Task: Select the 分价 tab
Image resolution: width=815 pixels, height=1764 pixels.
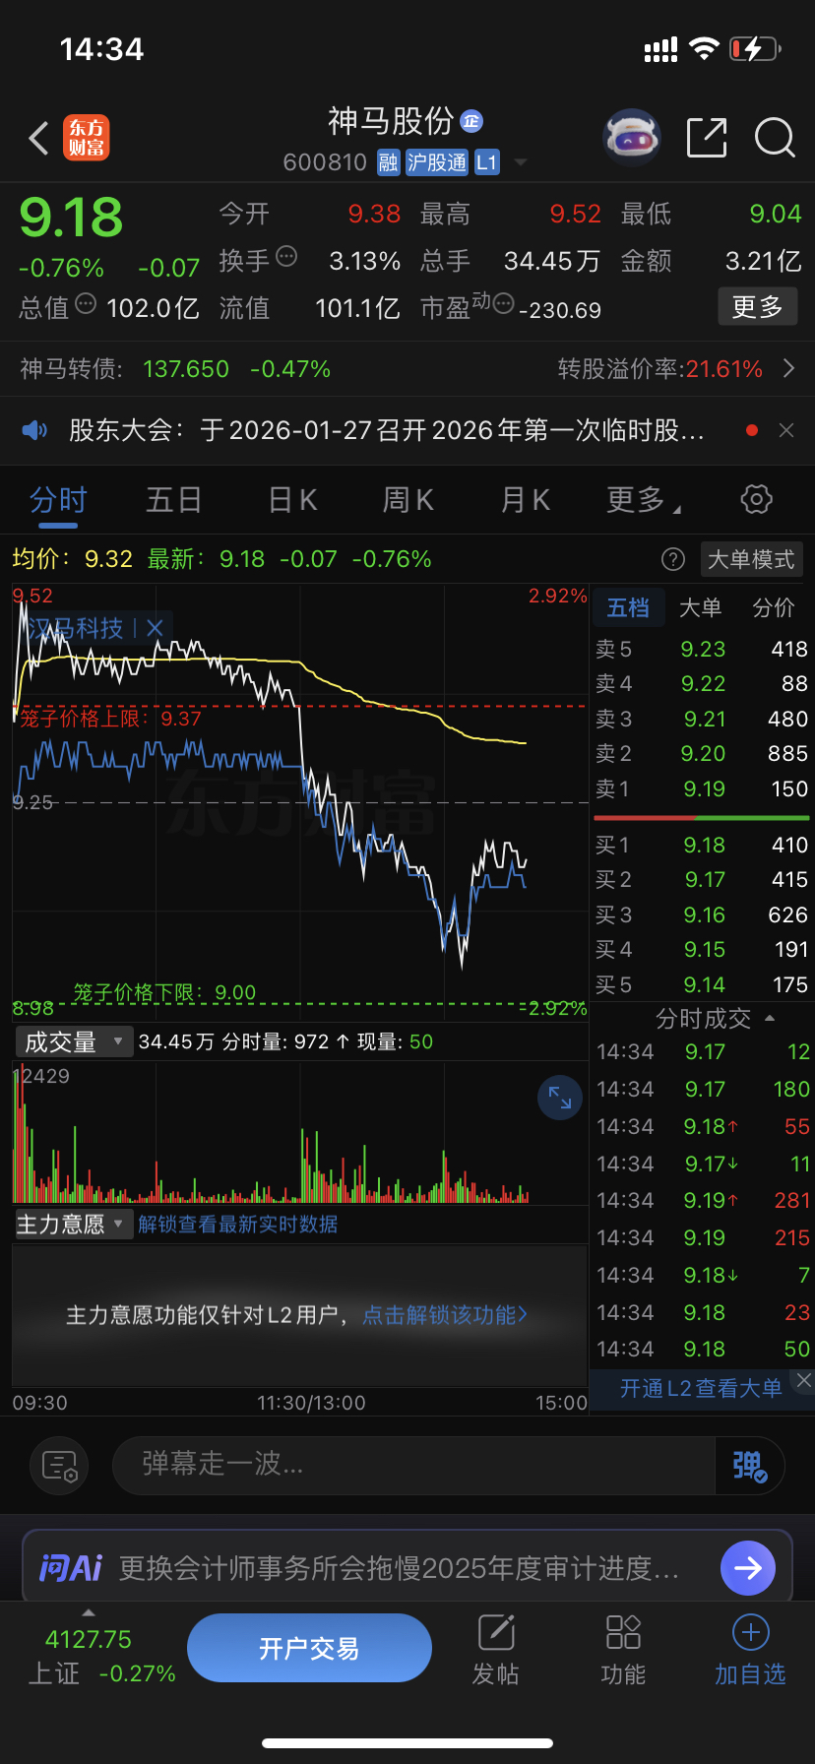Action: (x=774, y=608)
